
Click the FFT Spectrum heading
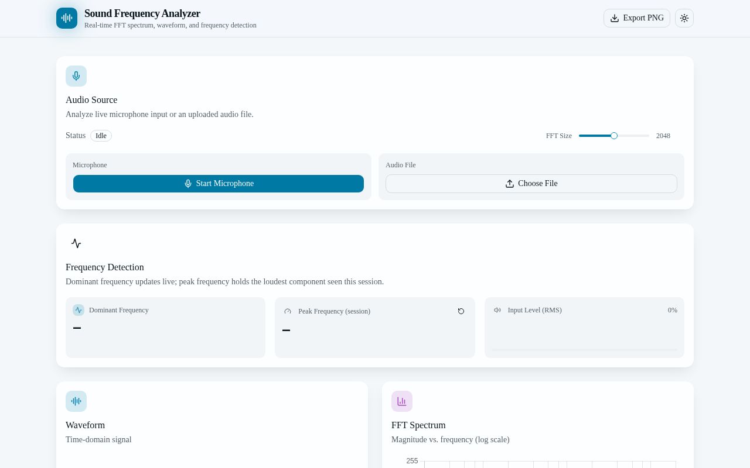point(418,425)
